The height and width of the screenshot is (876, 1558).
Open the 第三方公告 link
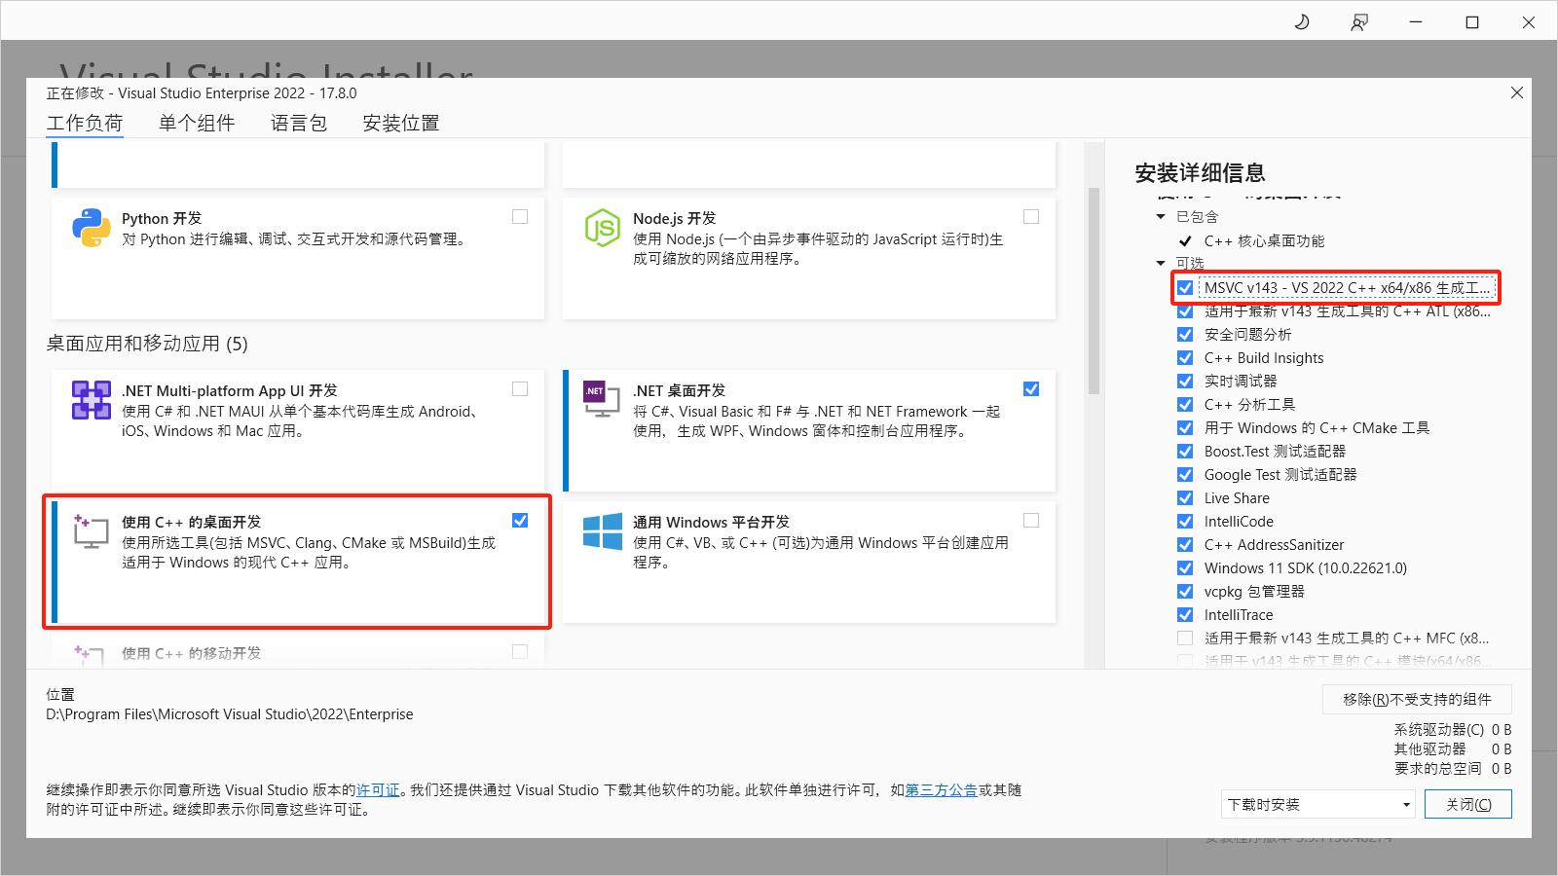click(x=942, y=790)
